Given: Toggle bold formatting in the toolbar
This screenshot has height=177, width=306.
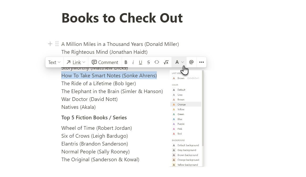Looking at the screenshot, I should [x=126, y=62].
